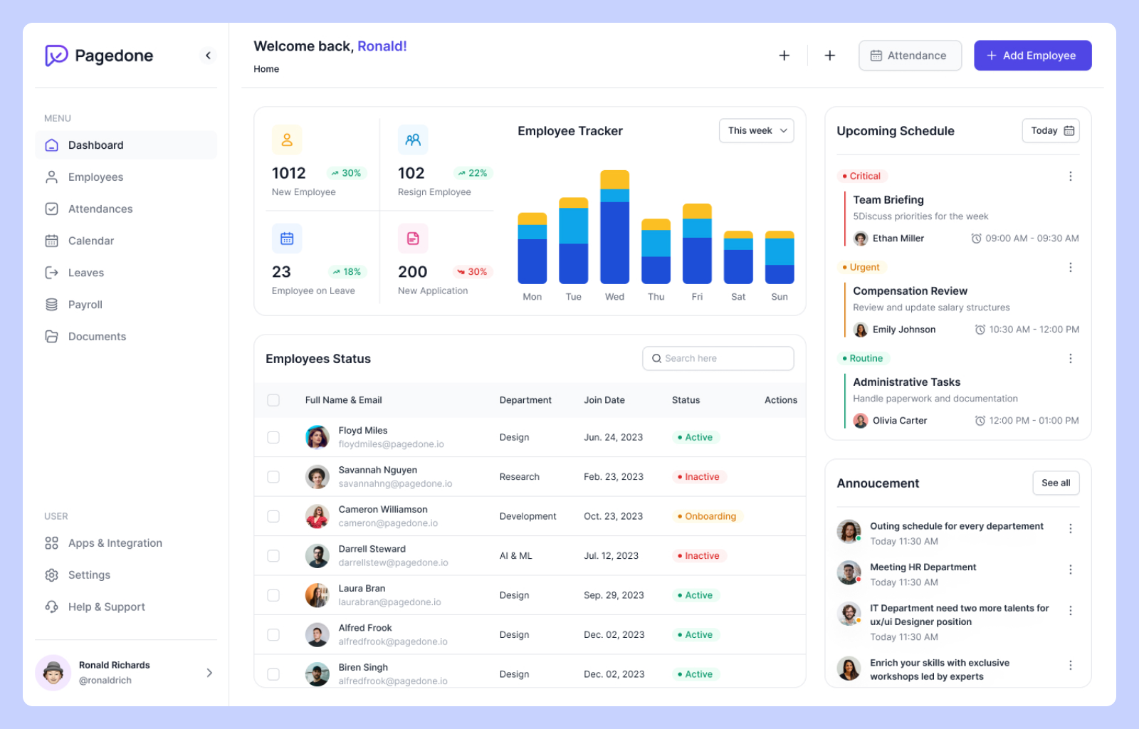The image size is (1139, 729).
Task: Click the Add Employee button
Action: [1033, 56]
